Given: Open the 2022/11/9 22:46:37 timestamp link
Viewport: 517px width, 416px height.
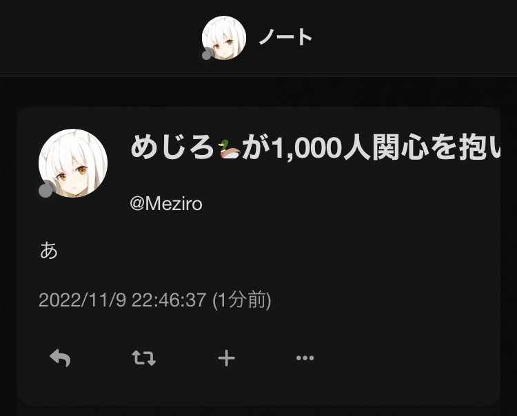Looking at the screenshot, I should 122,300.
